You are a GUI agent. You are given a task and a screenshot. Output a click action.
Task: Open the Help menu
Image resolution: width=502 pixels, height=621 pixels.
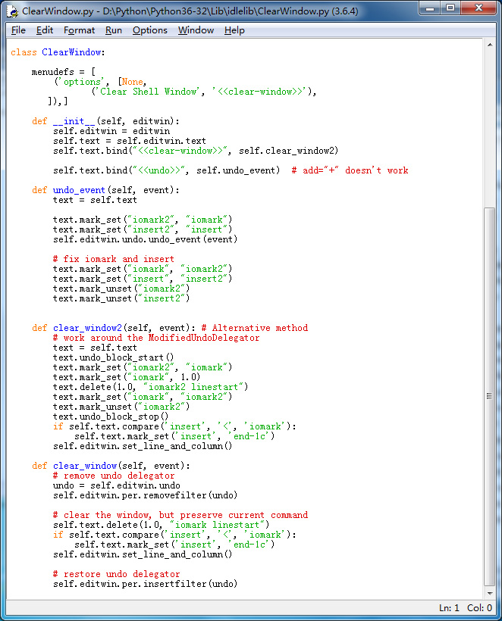pos(234,30)
